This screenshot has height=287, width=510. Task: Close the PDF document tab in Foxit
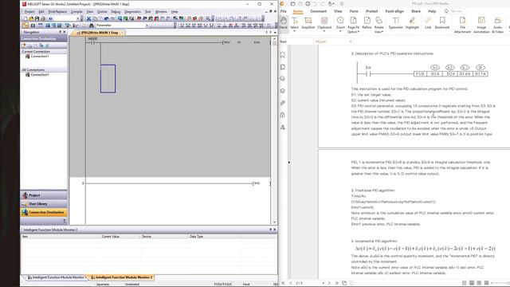351,41
